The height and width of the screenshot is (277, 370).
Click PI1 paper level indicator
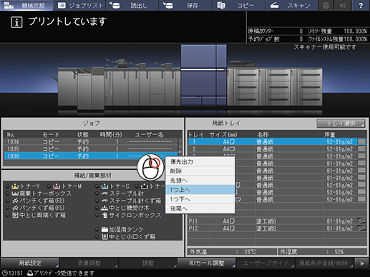click(361, 221)
